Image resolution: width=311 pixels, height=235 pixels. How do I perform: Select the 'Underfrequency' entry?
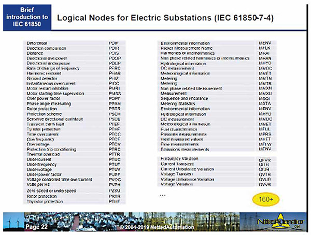41,164
